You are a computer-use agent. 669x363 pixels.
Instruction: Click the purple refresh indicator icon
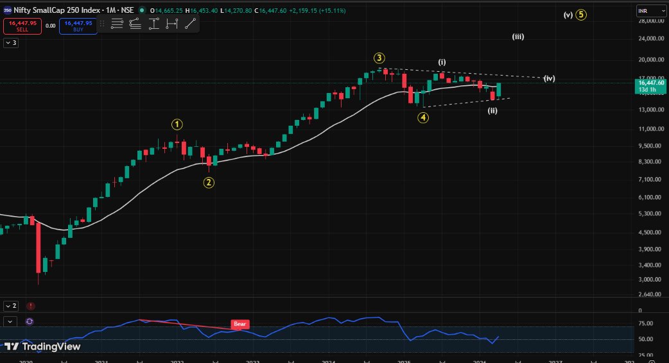coord(30,321)
